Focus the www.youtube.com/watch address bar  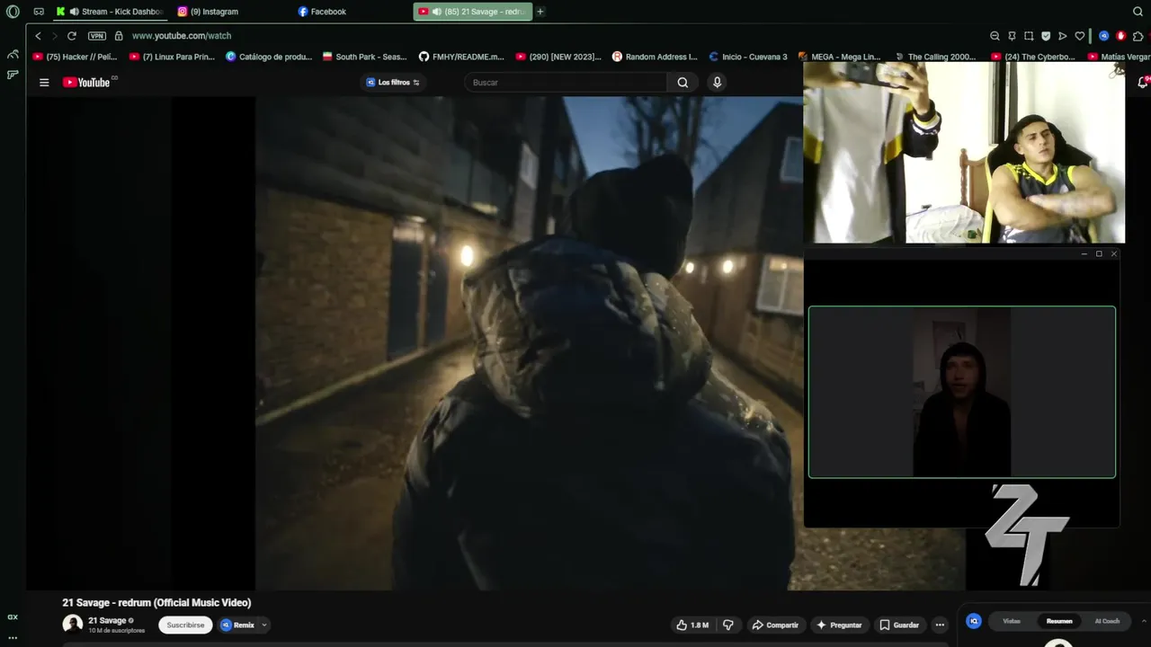[x=182, y=36]
